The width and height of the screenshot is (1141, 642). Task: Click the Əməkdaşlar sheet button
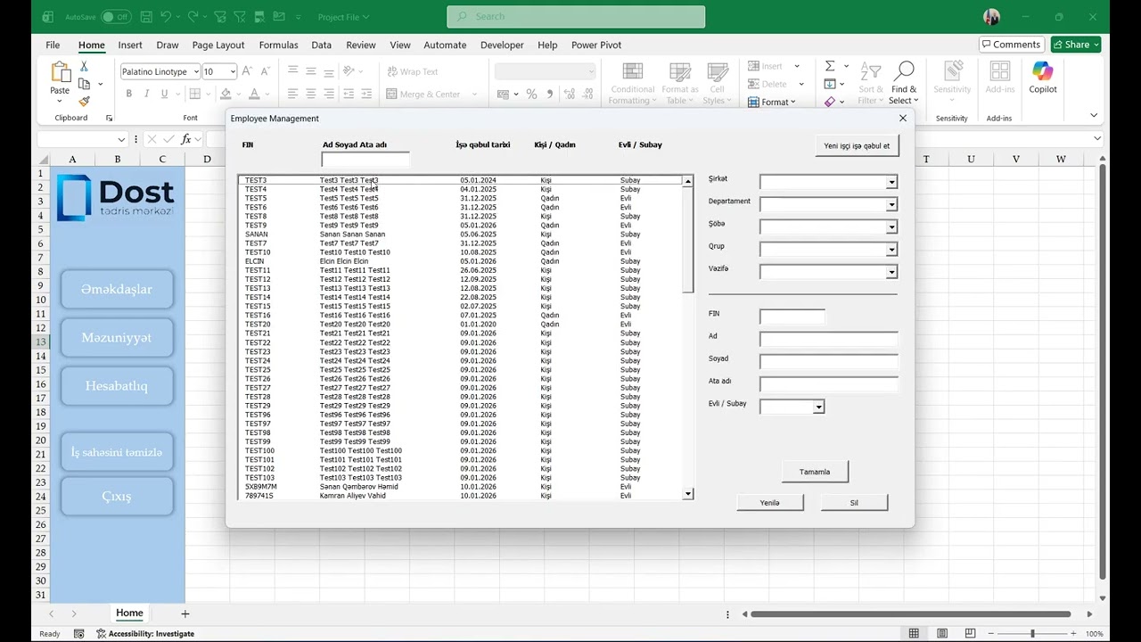[117, 289]
